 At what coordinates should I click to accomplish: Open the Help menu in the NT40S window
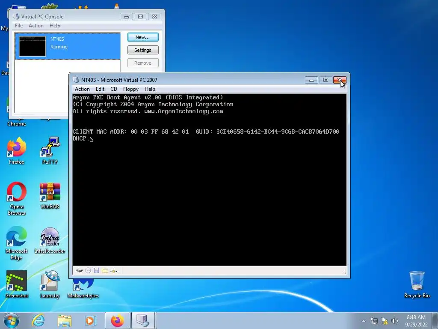(150, 89)
